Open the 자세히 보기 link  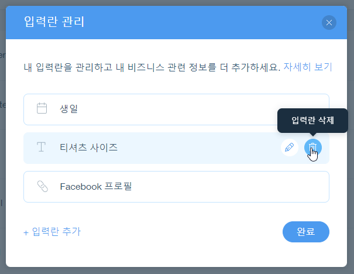(307, 67)
